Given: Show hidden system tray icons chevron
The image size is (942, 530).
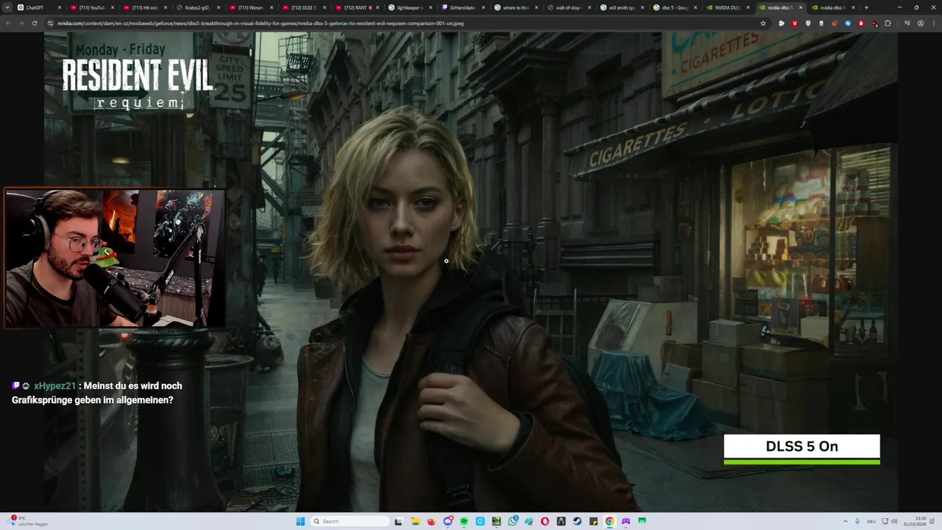Looking at the screenshot, I should pyautogui.click(x=845, y=521).
